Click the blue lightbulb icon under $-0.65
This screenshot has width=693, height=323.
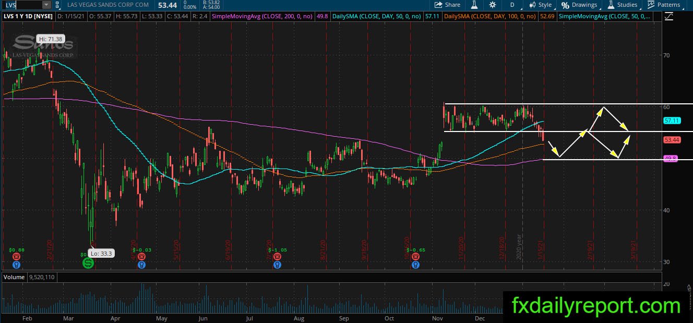(415, 265)
